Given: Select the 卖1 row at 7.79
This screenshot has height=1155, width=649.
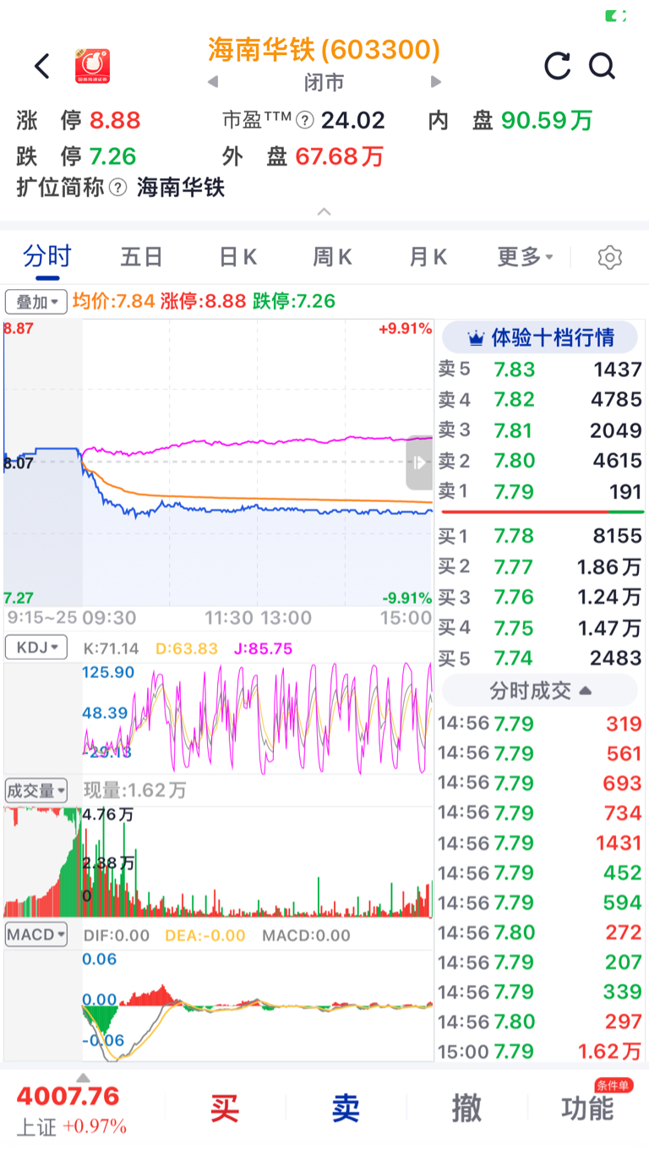Looking at the screenshot, I should tap(540, 491).
